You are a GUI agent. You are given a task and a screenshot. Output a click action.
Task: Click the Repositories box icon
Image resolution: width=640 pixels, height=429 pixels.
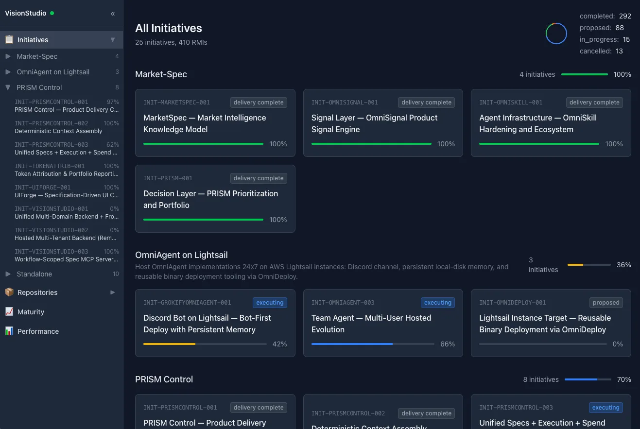[9, 292]
